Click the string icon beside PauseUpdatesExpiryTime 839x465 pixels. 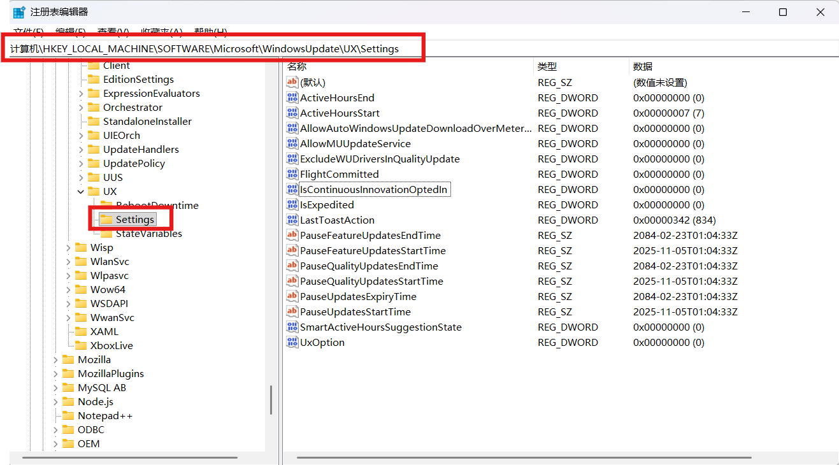[x=292, y=296]
